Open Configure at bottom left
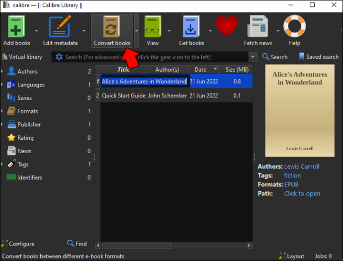 coord(17,244)
